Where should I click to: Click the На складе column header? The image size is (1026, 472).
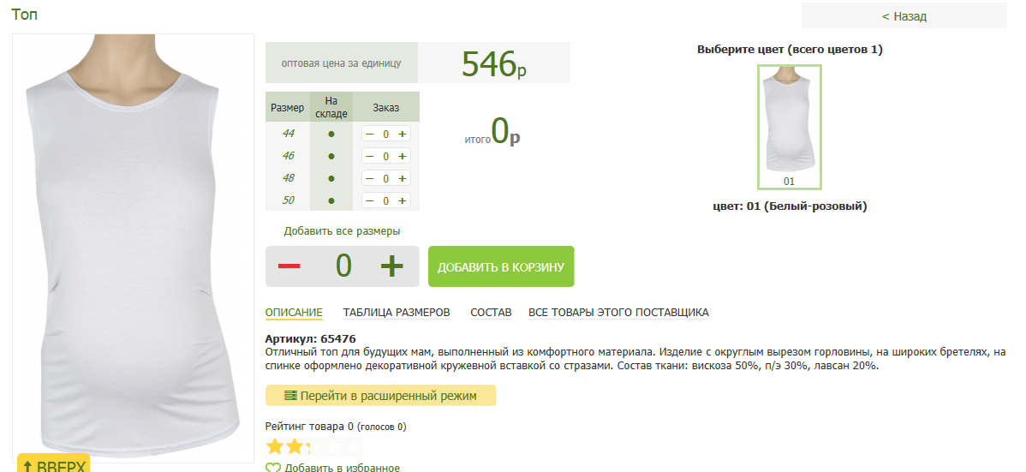331,107
